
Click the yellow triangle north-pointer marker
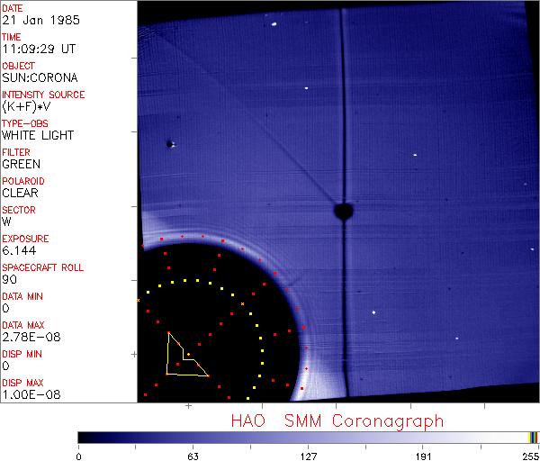coord(186,355)
